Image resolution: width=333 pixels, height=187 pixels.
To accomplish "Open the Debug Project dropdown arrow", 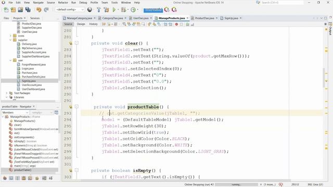I will click(x=128, y=10).
